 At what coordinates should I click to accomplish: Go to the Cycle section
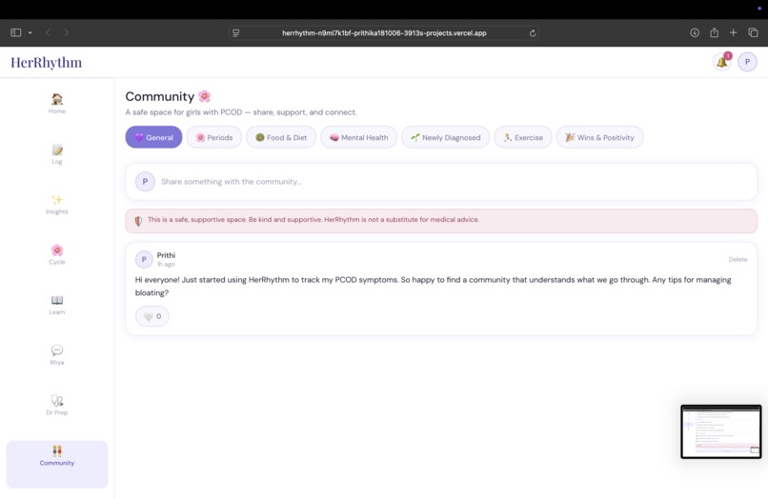tap(57, 254)
